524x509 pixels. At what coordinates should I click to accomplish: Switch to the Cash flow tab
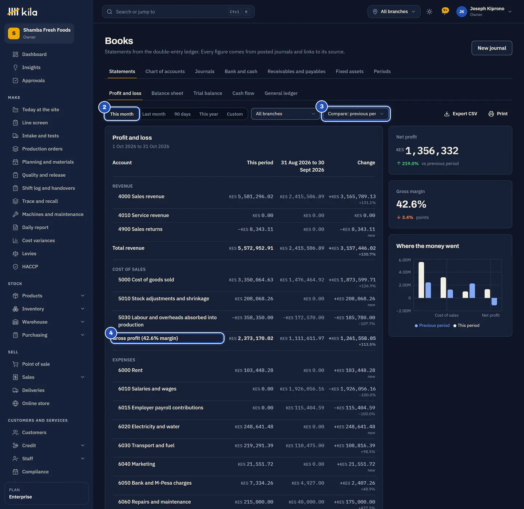coord(243,93)
